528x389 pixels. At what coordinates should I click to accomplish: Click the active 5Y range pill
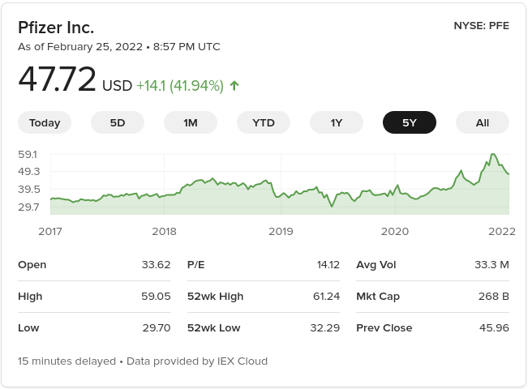pyautogui.click(x=410, y=122)
